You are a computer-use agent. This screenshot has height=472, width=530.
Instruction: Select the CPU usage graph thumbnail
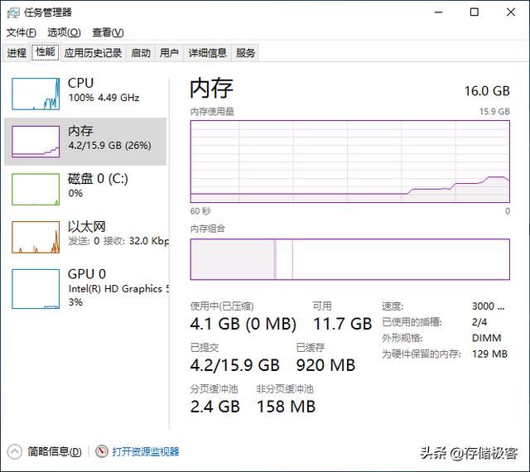click(36, 94)
